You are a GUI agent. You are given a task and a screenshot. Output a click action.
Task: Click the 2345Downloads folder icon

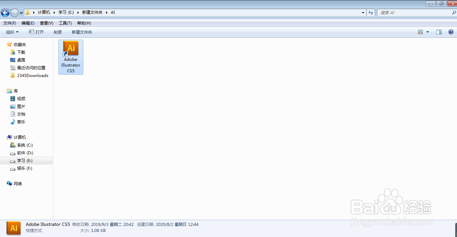click(x=13, y=75)
